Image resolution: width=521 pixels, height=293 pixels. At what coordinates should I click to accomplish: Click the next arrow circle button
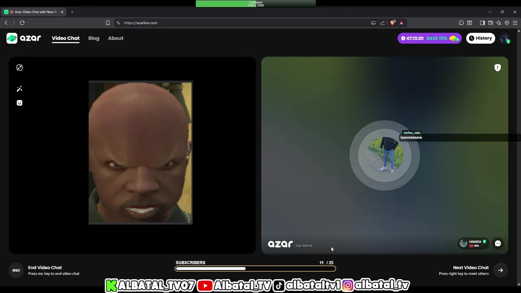500,270
